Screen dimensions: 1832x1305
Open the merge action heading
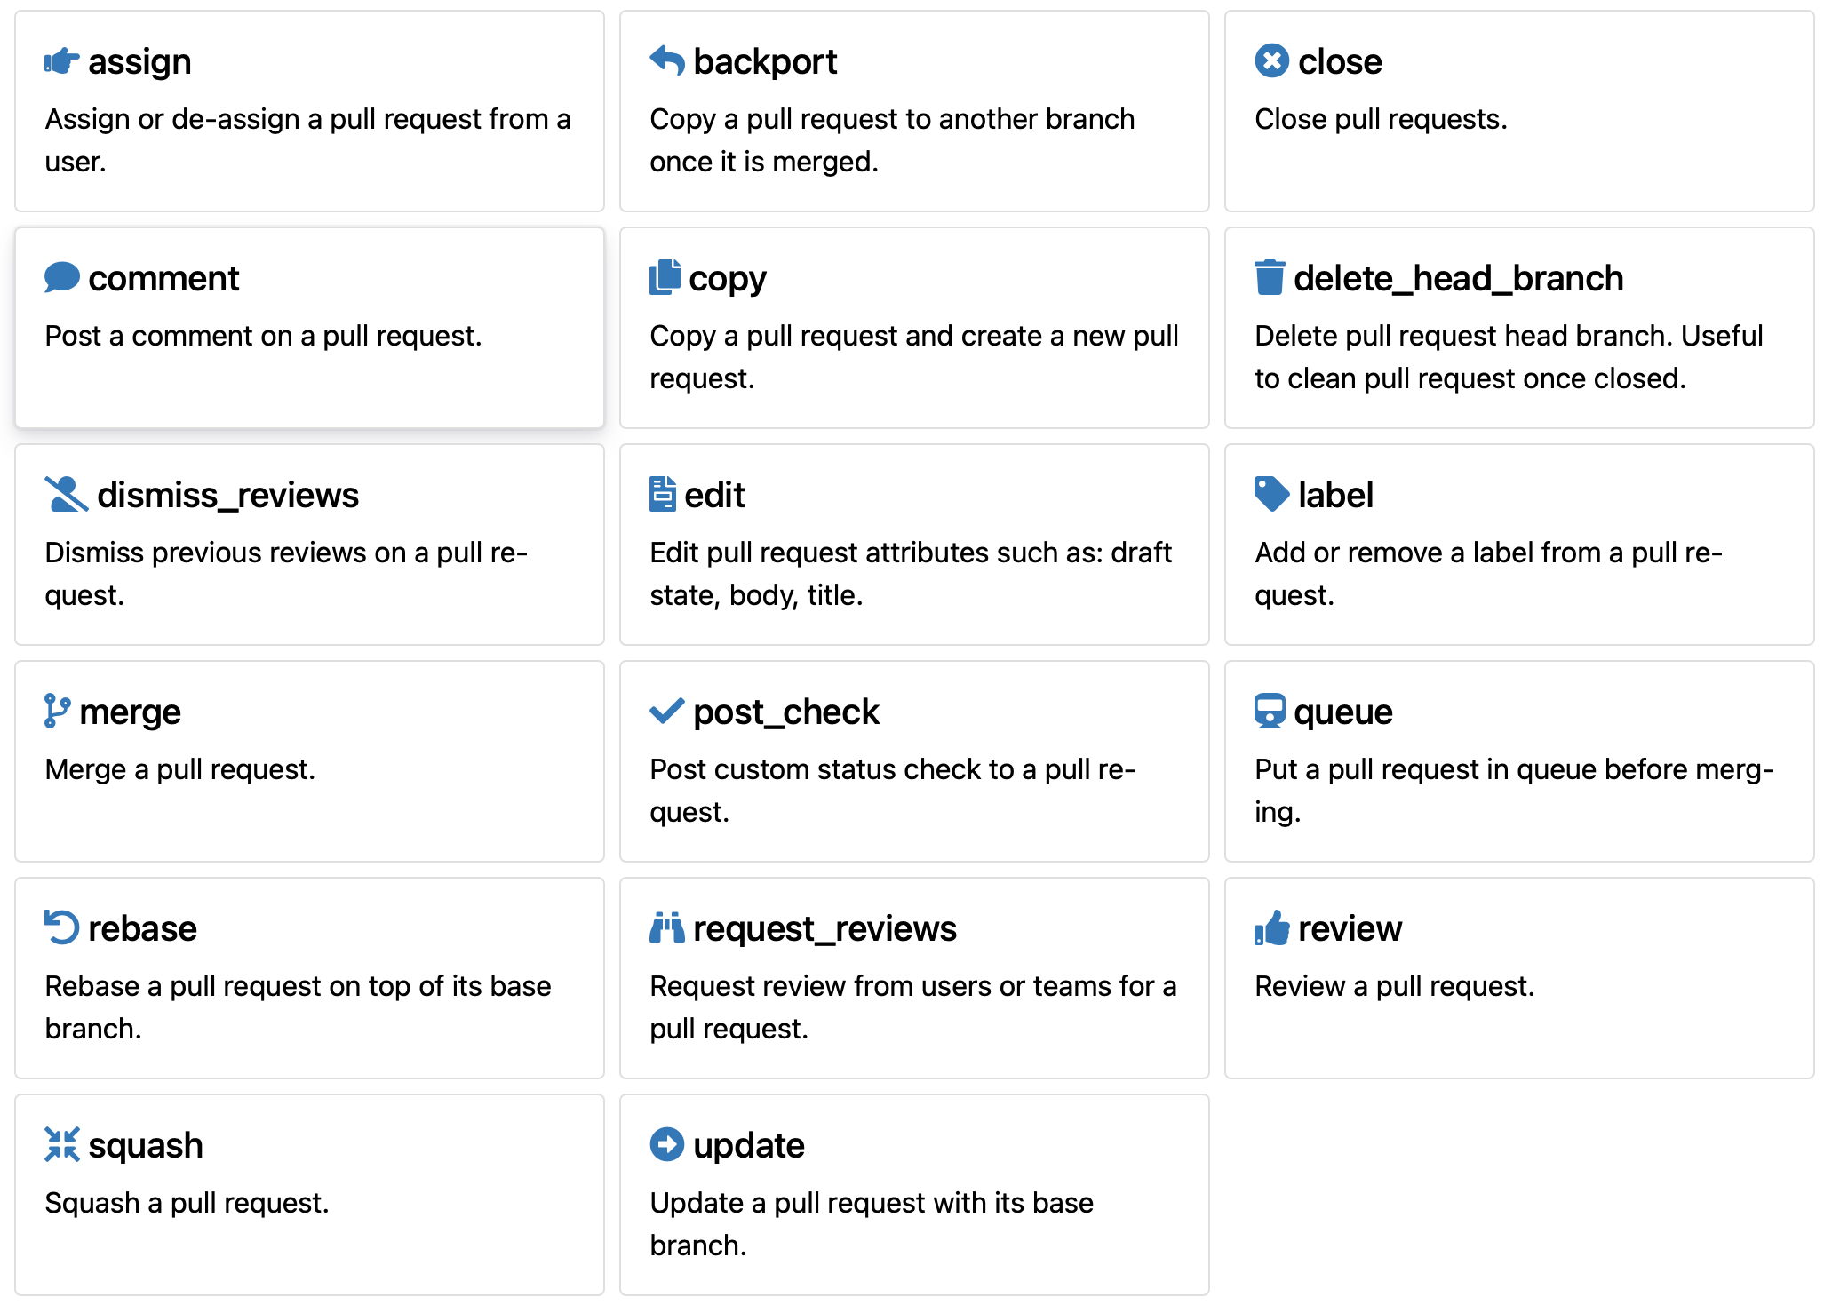coord(130,712)
